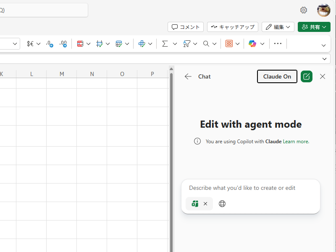Expand the AutoSum dropdown arrow
The width and height of the screenshot is (336, 252).
tap(175, 44)
